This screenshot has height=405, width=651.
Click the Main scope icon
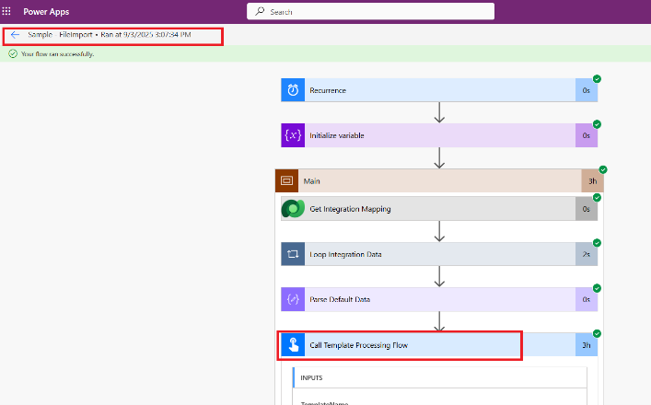point(286,181)
